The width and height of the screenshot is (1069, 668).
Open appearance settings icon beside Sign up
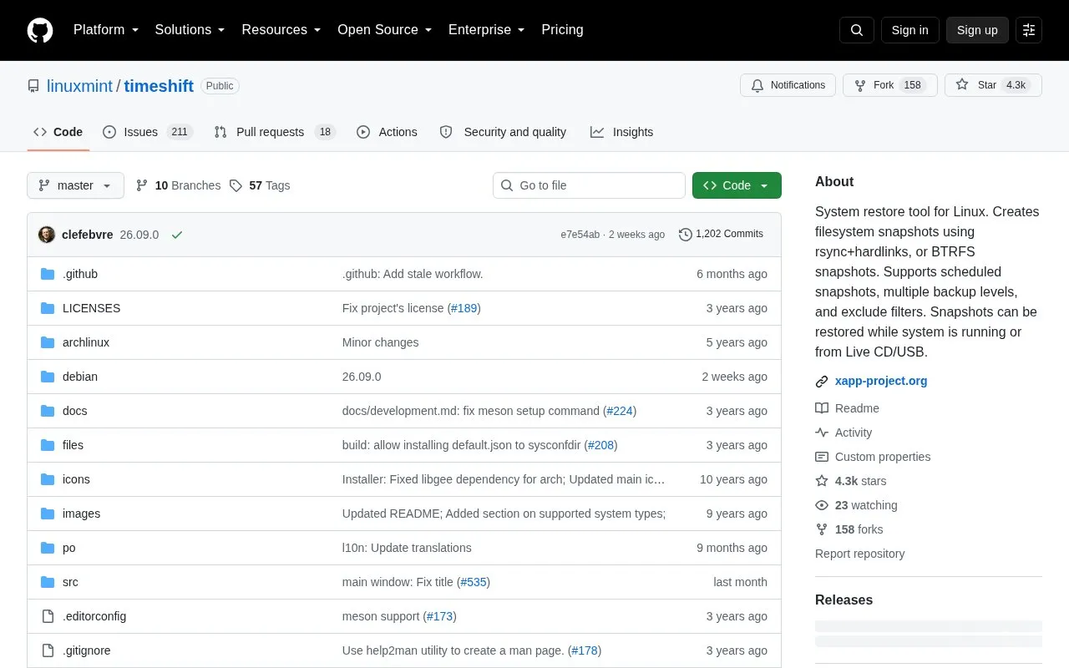click(1029, 30)
